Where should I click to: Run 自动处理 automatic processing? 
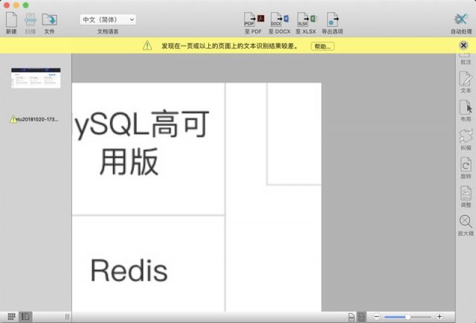click(461, 23)
